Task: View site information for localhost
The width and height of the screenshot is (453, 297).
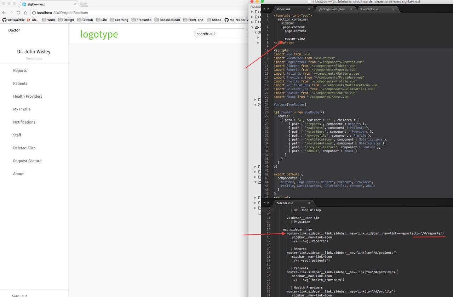Action: coord(34,13)
